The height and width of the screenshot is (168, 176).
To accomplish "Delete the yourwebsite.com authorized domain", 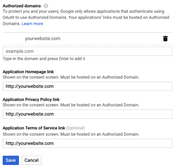I will pyautogui.click(x=165, y=39).
